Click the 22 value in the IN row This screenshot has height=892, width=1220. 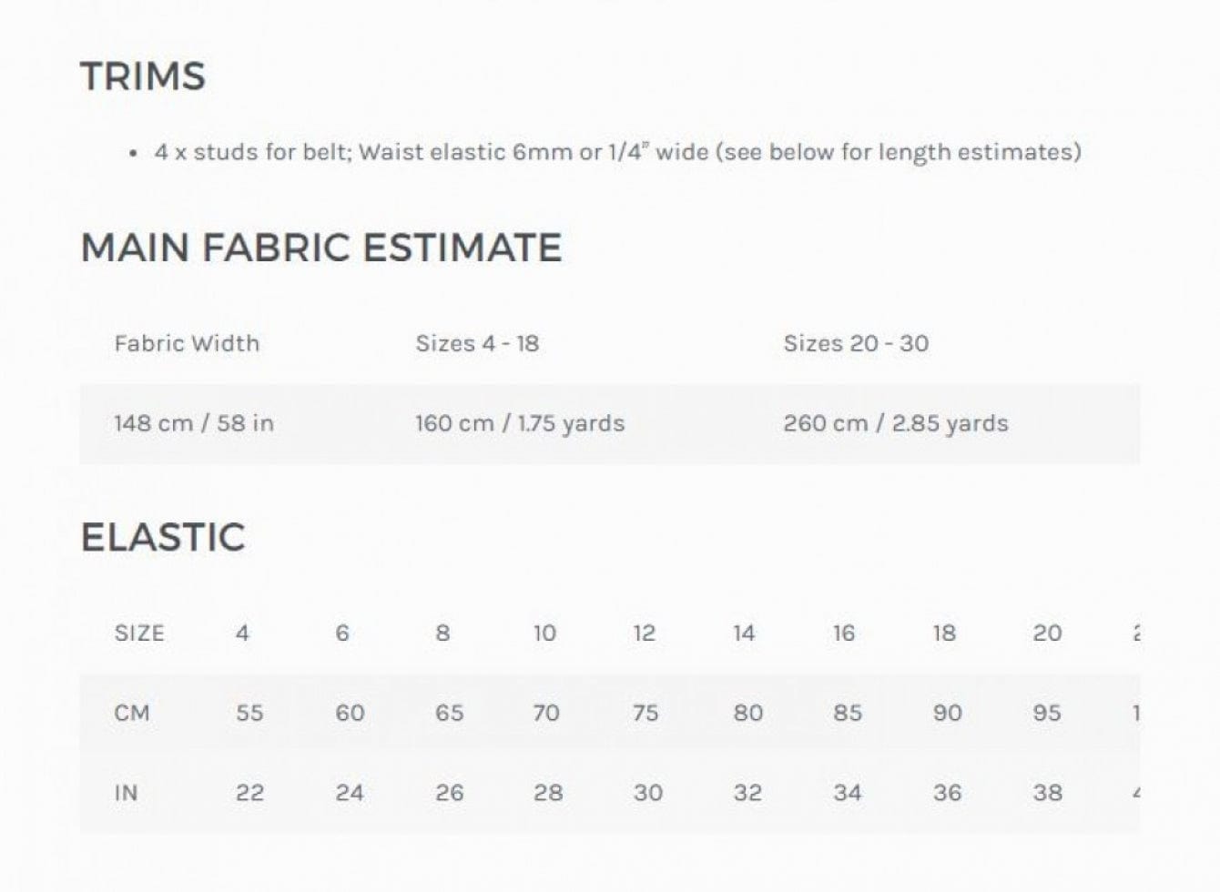coord(249,793)
